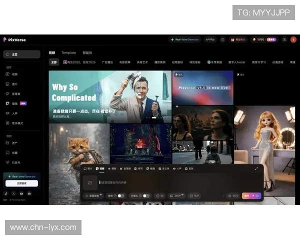Open 更多模式 in the sidebar
This screenshot has width=300, height=240.
(x=17, y=122)
